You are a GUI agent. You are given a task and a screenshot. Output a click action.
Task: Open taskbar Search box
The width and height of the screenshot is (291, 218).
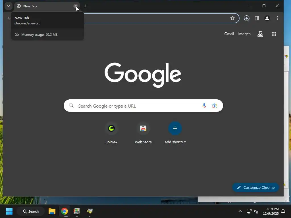pyautogui.click(x=31, y=211)
